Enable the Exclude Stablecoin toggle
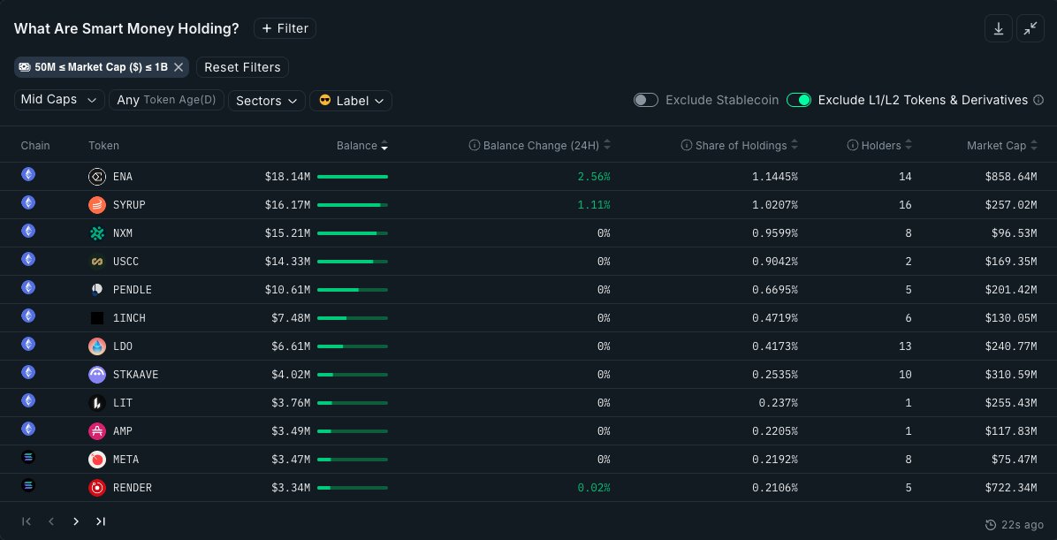1057x540 pixels. (x=646, y=100)
